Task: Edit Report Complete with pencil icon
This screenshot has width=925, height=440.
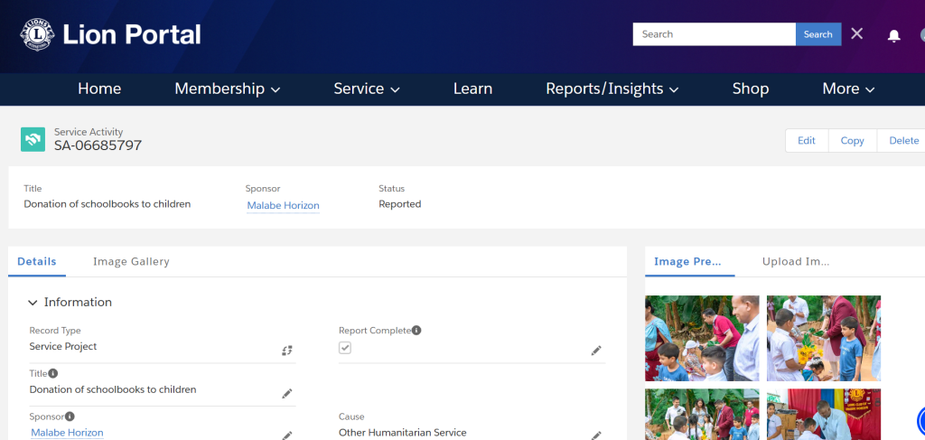Action: click(596, 351)
